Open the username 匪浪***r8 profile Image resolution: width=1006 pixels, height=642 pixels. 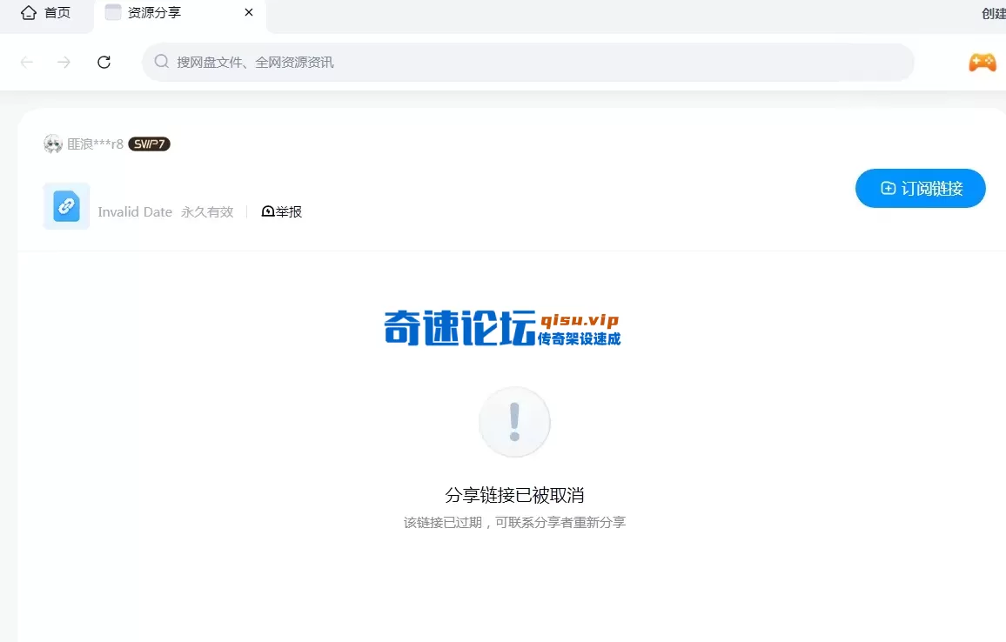pyautogui.click(x=96, y=144)
